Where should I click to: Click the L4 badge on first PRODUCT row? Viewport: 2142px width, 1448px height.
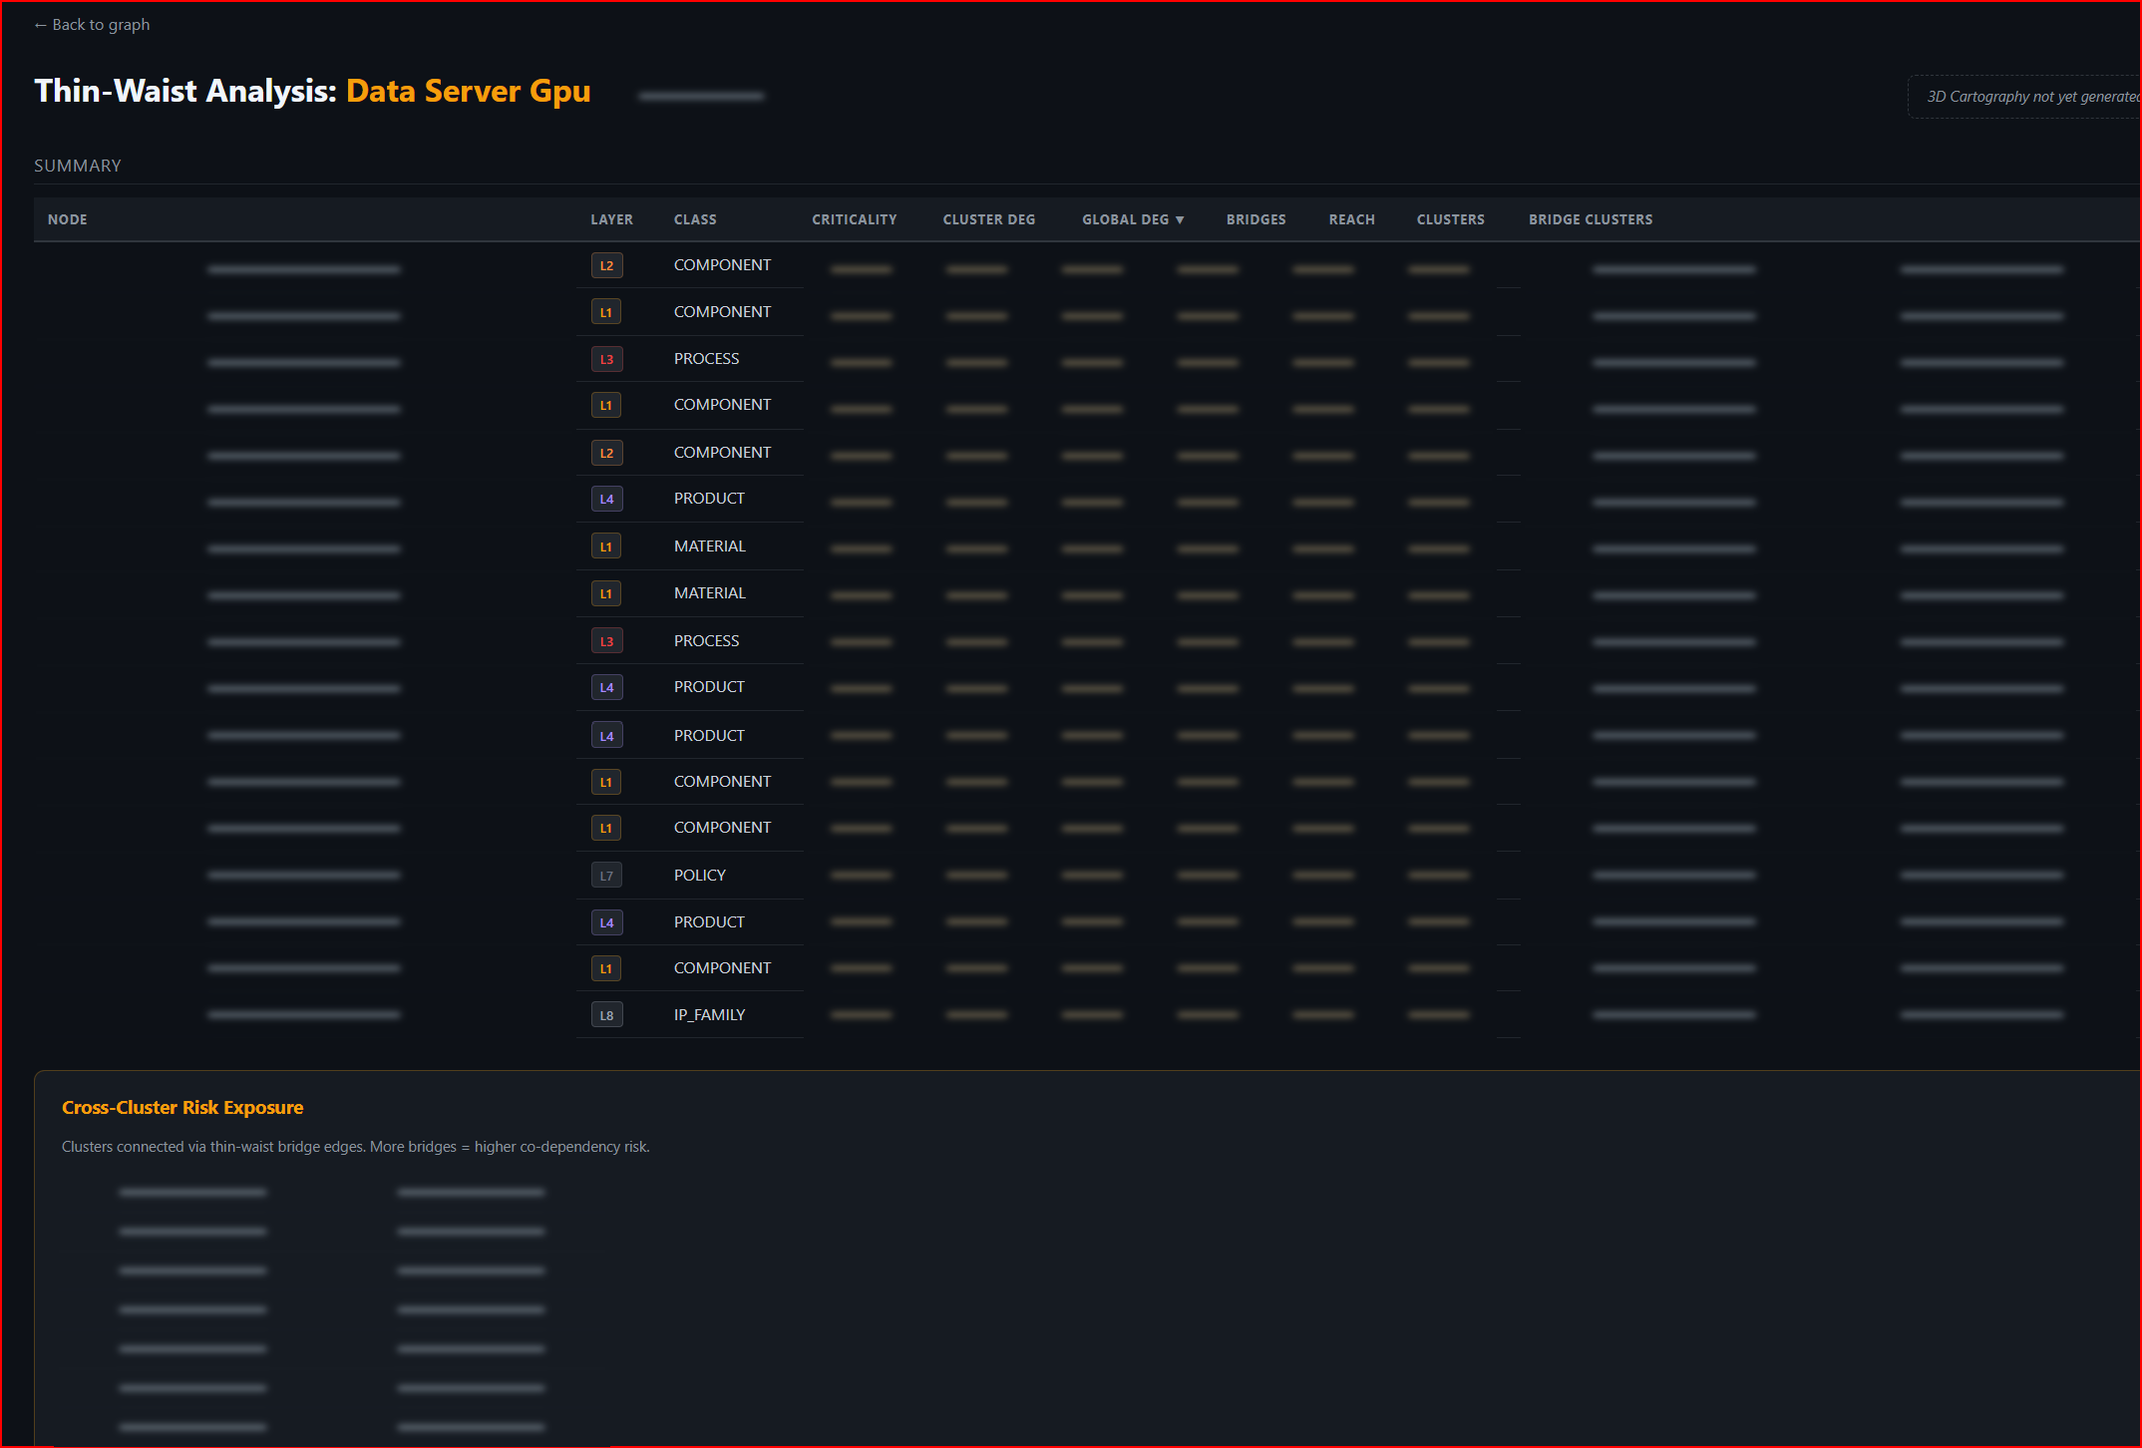tap(606, 499)
